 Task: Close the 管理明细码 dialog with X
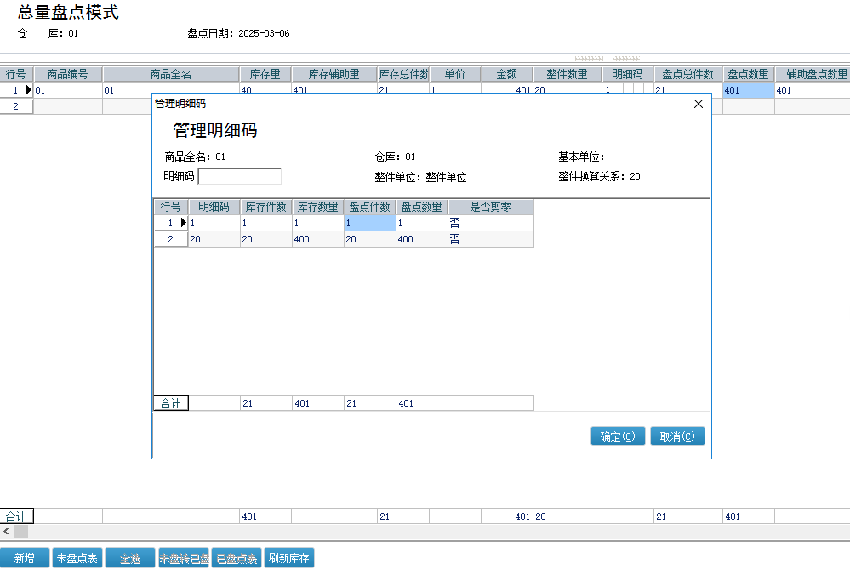699,104
